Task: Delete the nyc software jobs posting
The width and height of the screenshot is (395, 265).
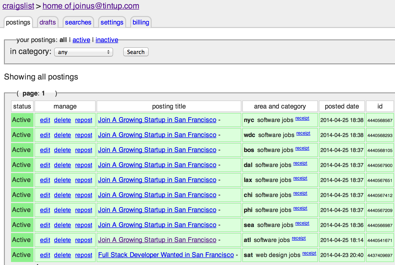Action: coord(63,120)
